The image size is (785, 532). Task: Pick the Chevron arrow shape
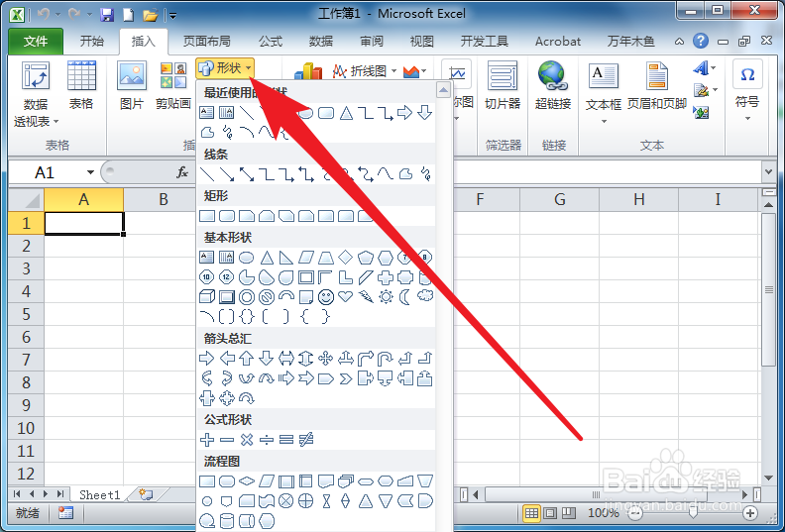coord(346,378)
